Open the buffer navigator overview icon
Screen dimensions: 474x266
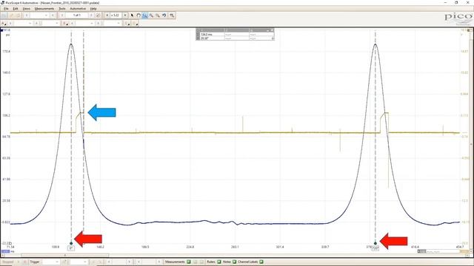(98, 15)
